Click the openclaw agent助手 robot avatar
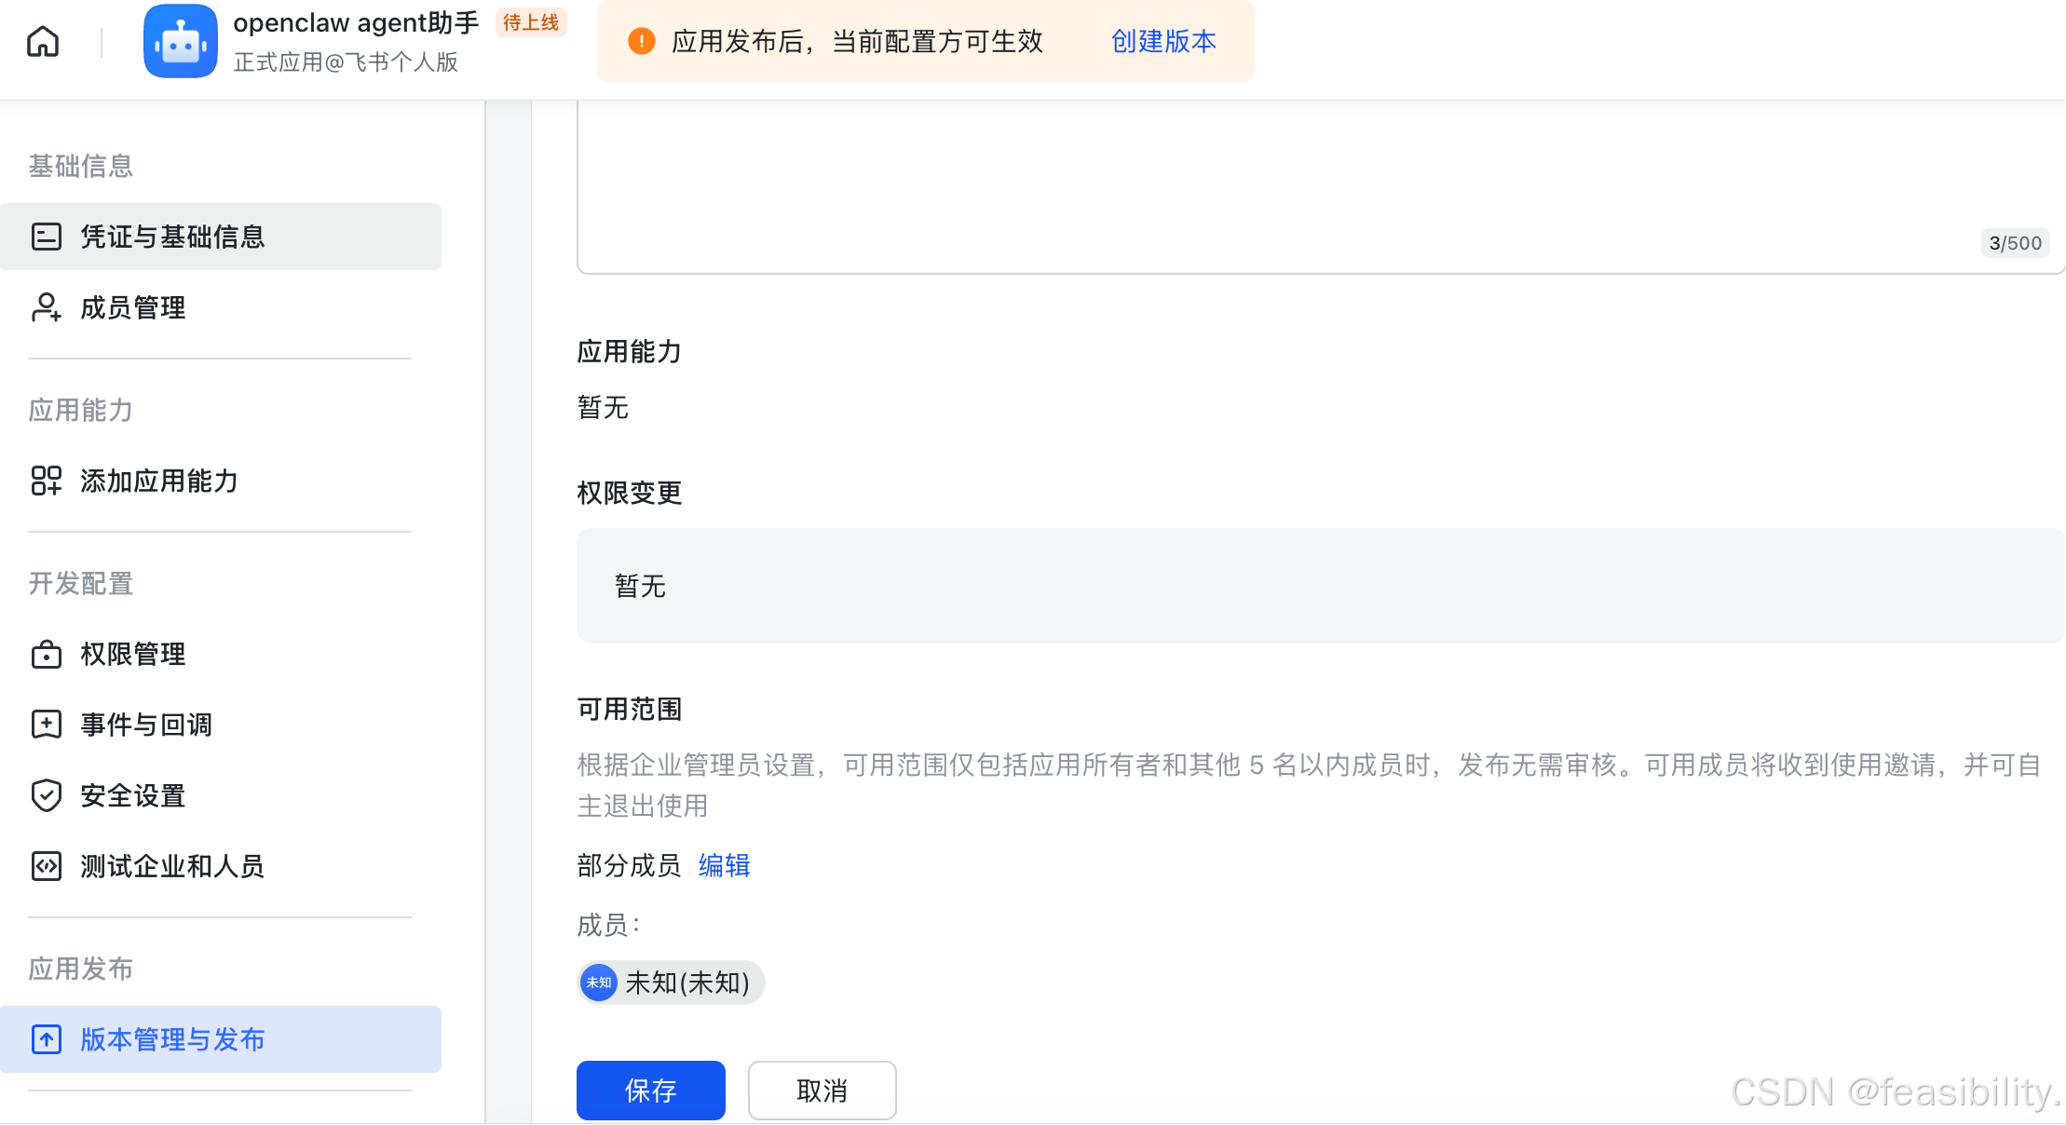The image size is (2066, 1125). point(180,41)
